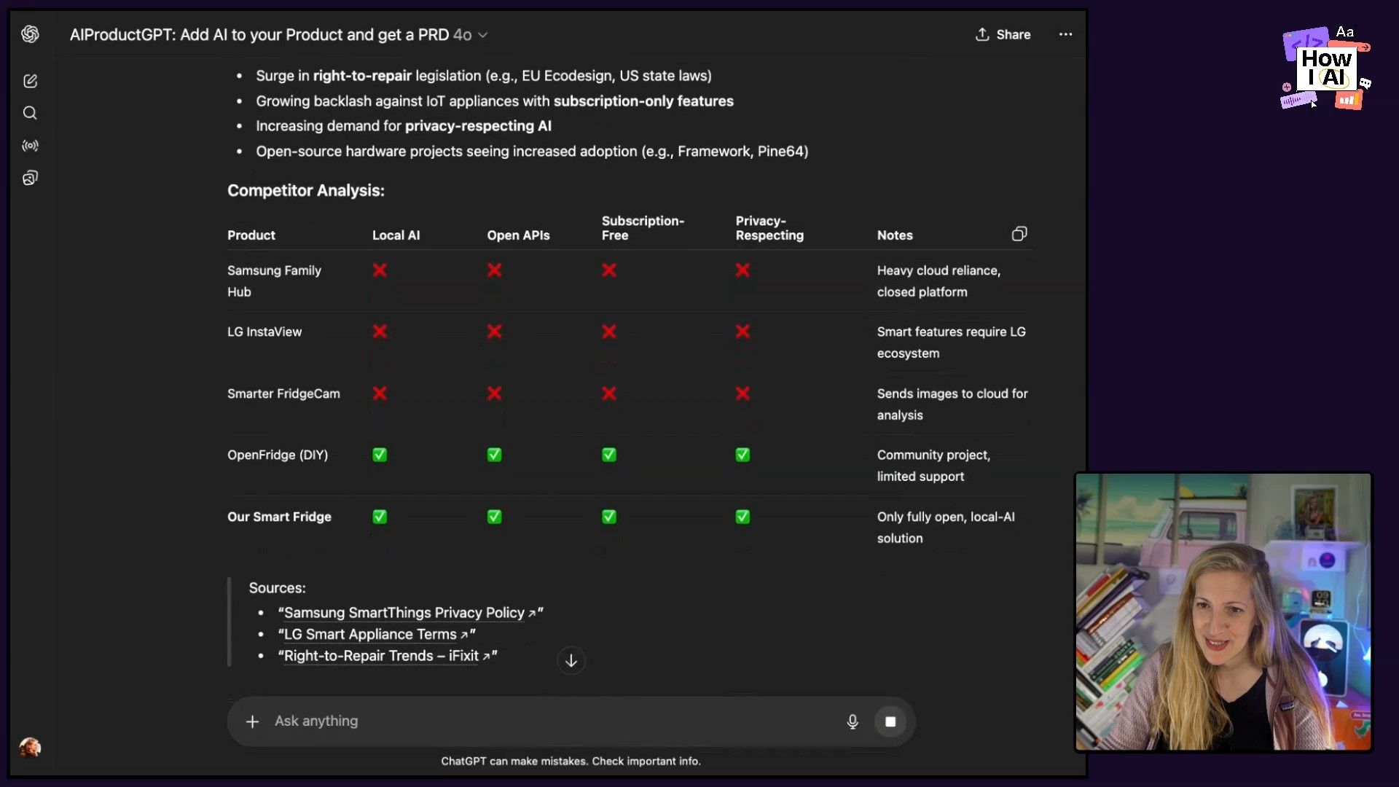1399x787 pixels.
Task: Click LG InstaView Local AI red cross
Action: (x=380, y=332)
